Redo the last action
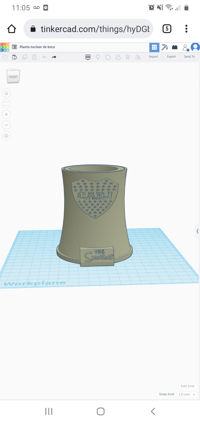Image resolution: width=200 pixels, height=423 pixels. tap(54, 57)
